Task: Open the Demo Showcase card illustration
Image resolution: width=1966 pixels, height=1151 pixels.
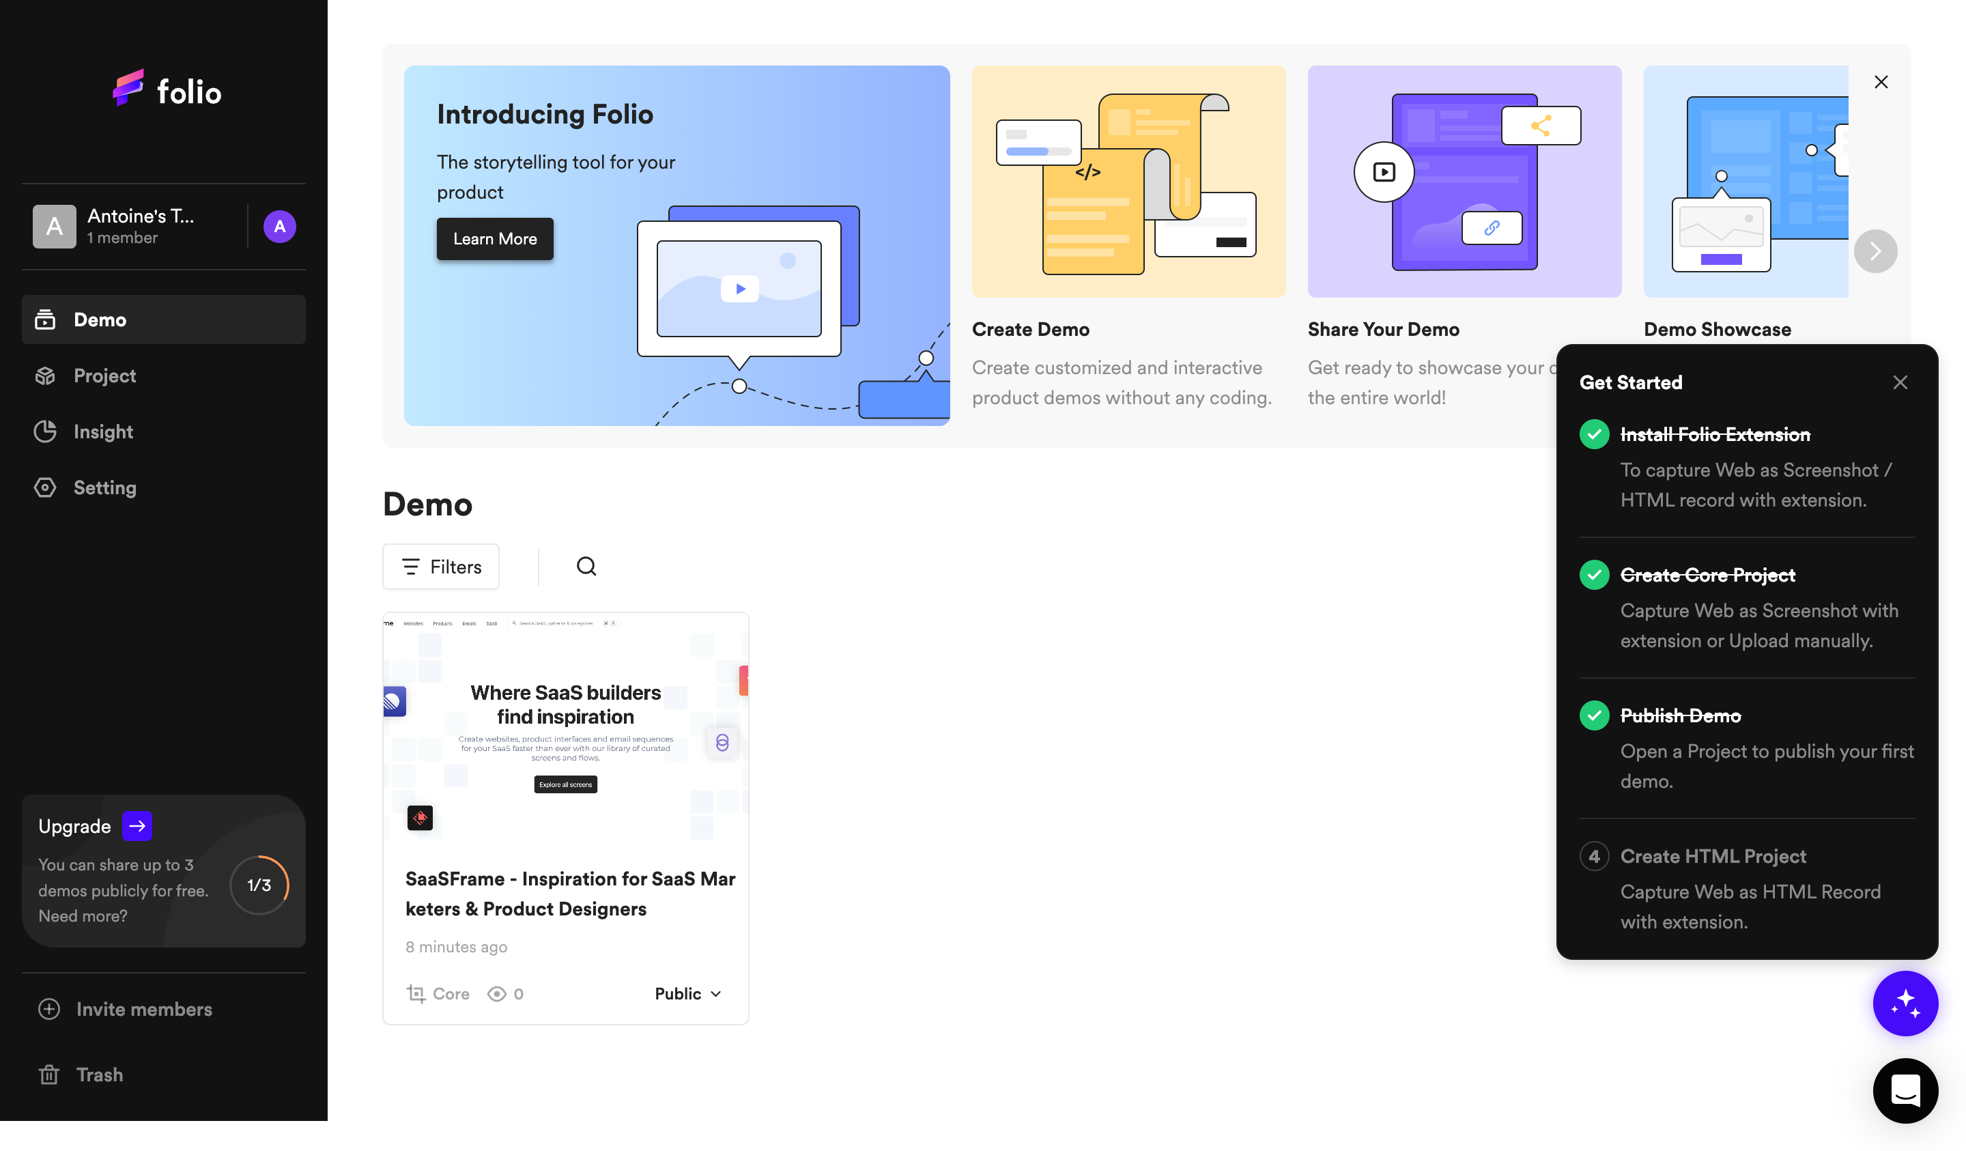Action: pos(1746,181)
